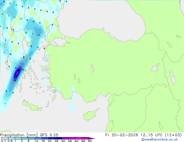Click the 0.1–0.5 mm legend swatch
The height and width of the screenshot is (142, 184).
[5, 138]
